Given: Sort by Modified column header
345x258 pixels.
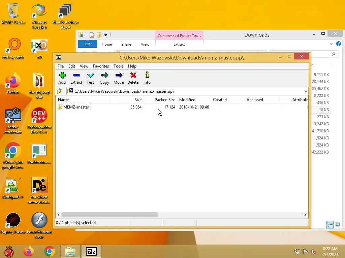Looking at the screenshot, I should click(194, 99).
